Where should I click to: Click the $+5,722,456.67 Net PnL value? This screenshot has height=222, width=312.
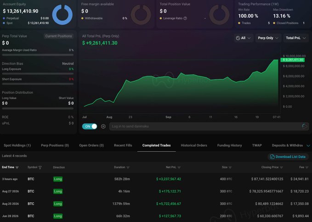[169, 204]
